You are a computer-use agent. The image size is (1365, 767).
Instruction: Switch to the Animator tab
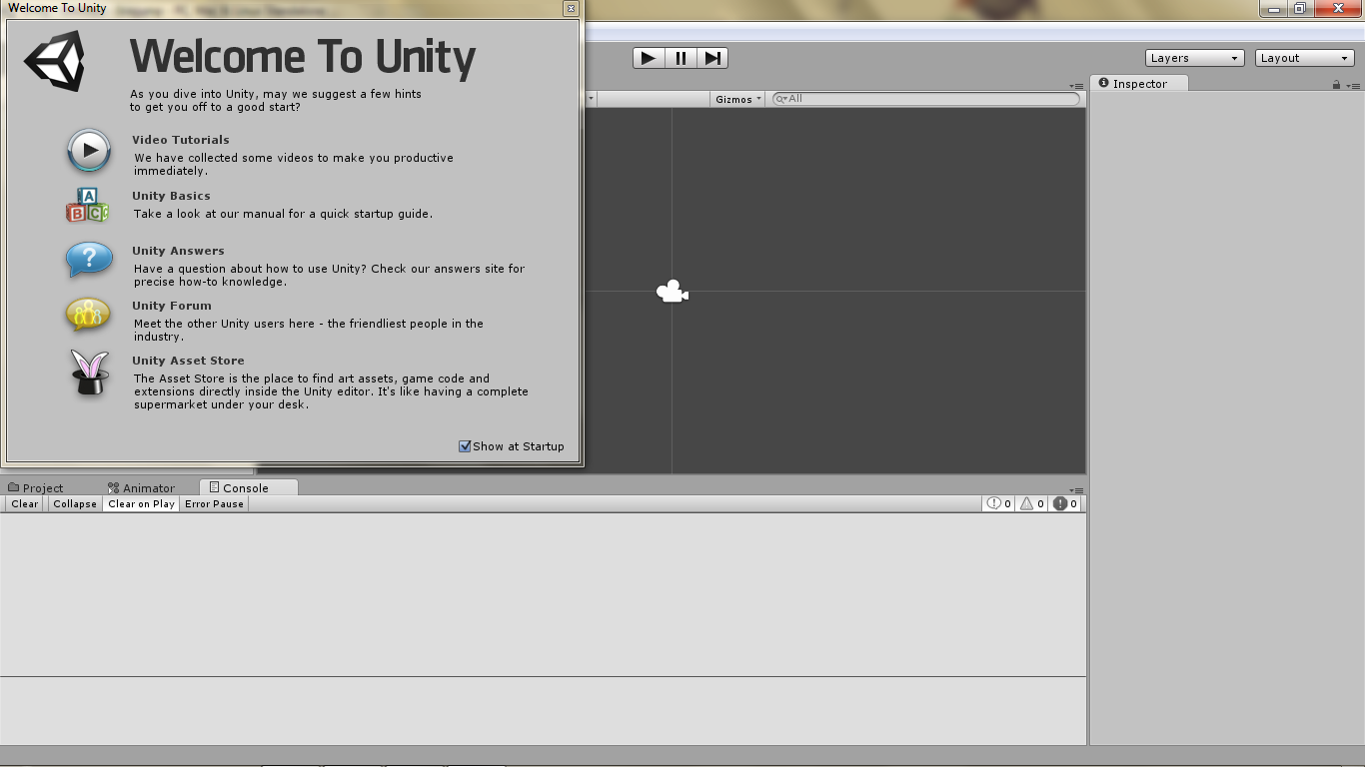143,487
